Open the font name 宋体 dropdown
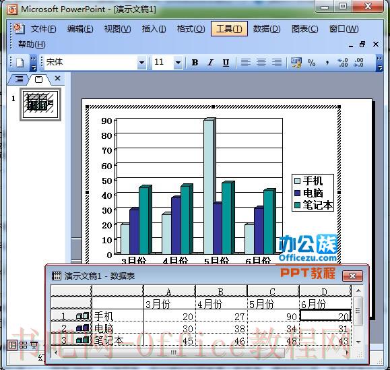Image resolution: width=390 pixels, height=370 pixels. tap(141, 63)
